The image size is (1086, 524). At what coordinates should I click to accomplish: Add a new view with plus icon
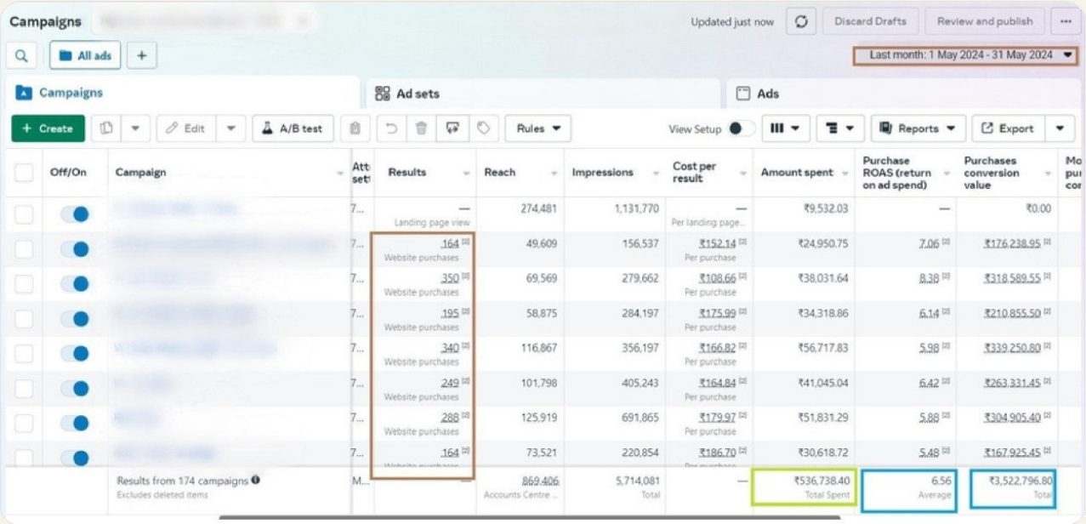(142, 56)
